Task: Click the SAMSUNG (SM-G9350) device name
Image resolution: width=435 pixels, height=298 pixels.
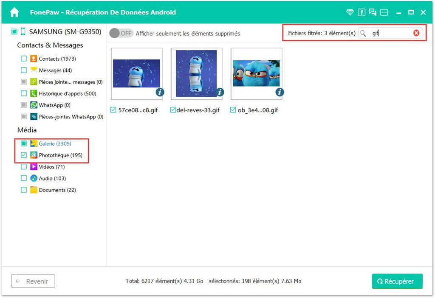Action: [x=65, y=31]
